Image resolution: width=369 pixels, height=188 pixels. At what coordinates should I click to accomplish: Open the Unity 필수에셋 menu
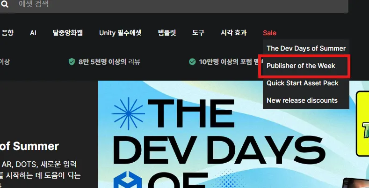[120, 33]
